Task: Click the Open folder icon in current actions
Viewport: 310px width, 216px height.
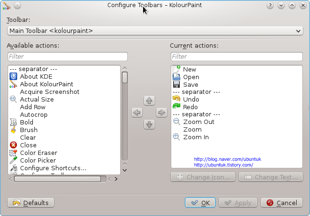Action: 176,77
